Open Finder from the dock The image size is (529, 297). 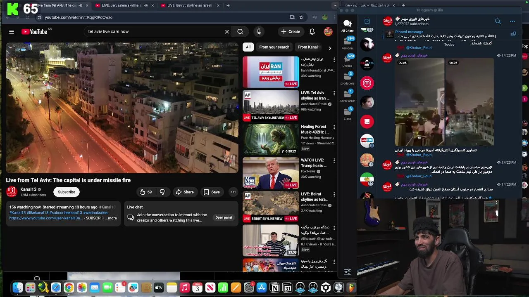click(x=17, y=288)
